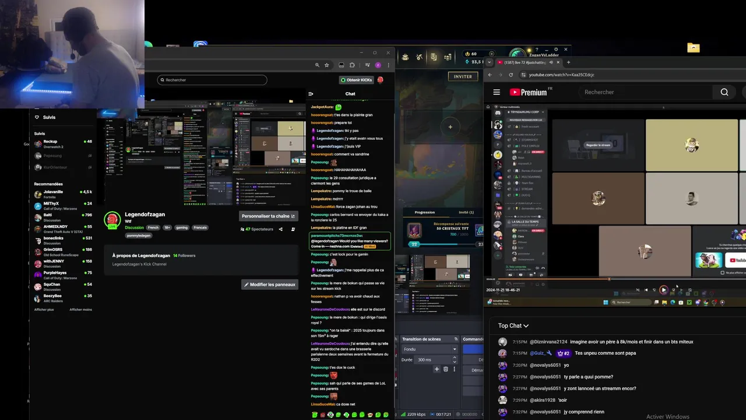This screenshot has width=746, height=420.
Task: Select the live 72 #justchatting browser tab
Action: point(529,62)
